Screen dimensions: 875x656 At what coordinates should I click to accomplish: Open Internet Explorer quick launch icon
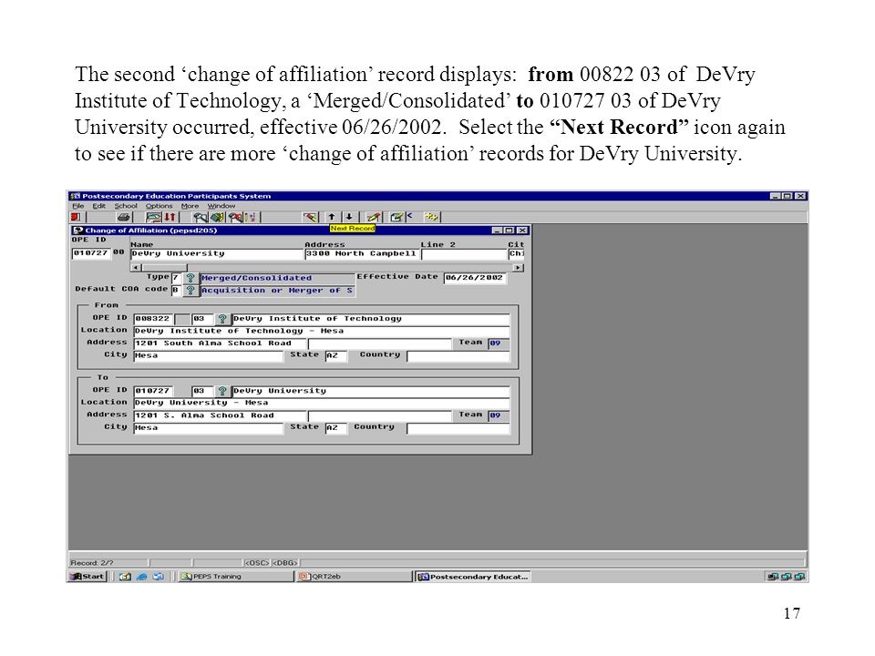(x=142, y=576)
